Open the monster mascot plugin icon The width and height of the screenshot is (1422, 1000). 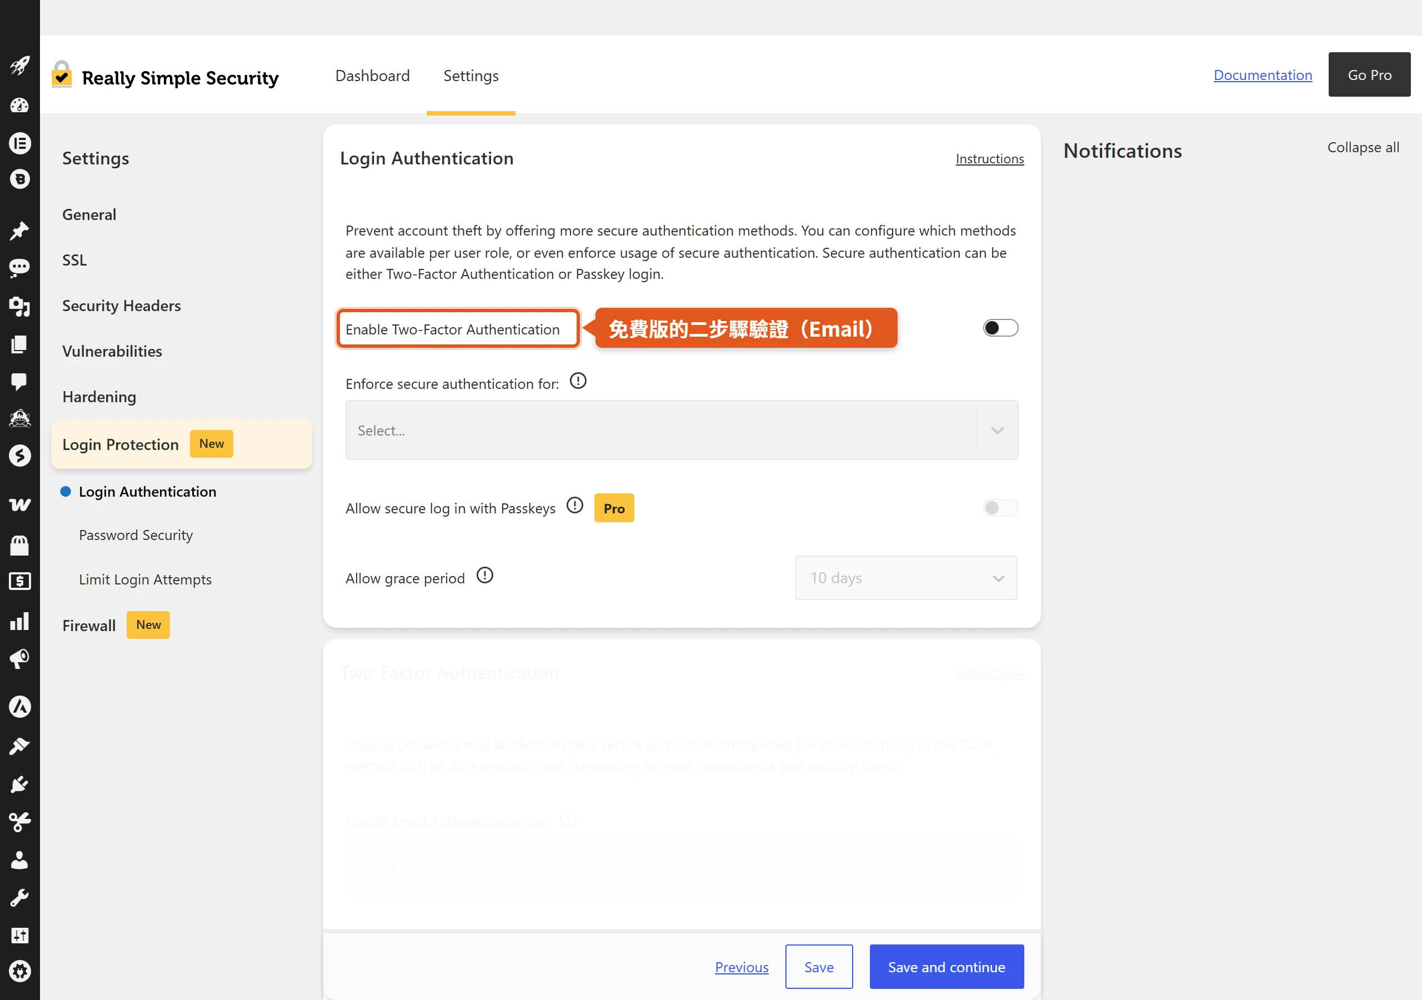20,419
